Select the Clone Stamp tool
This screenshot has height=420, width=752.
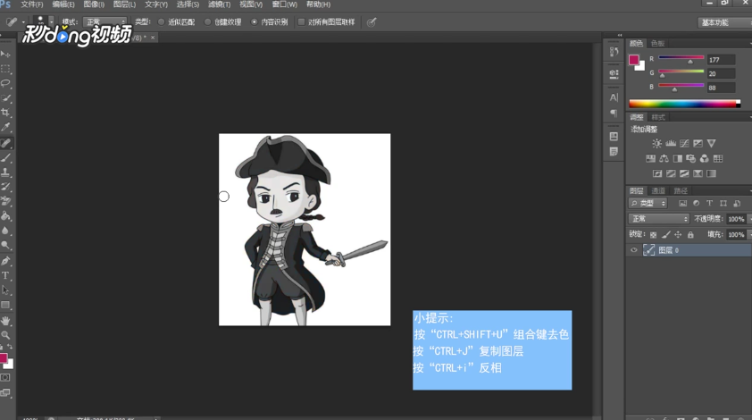tap(5, 172)
